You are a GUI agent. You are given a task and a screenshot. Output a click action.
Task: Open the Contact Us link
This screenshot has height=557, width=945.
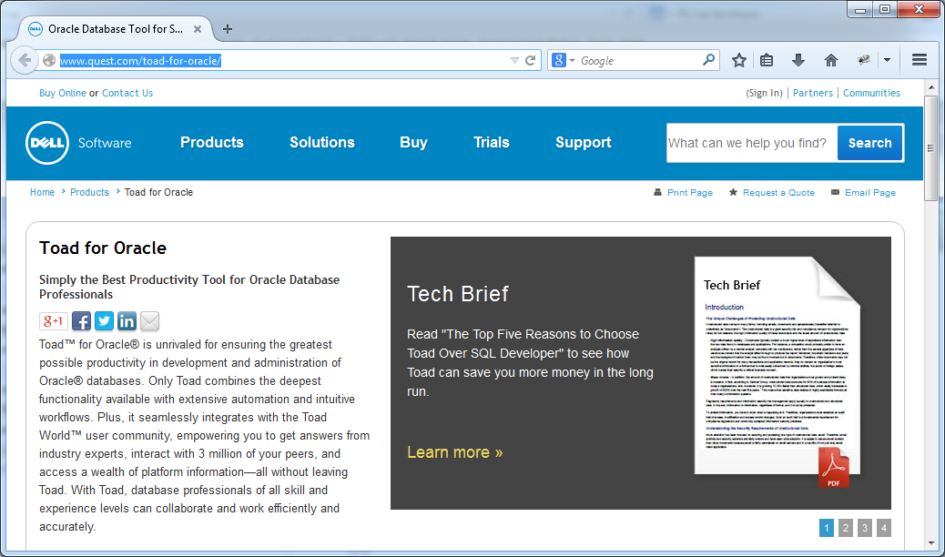point(127,93)
